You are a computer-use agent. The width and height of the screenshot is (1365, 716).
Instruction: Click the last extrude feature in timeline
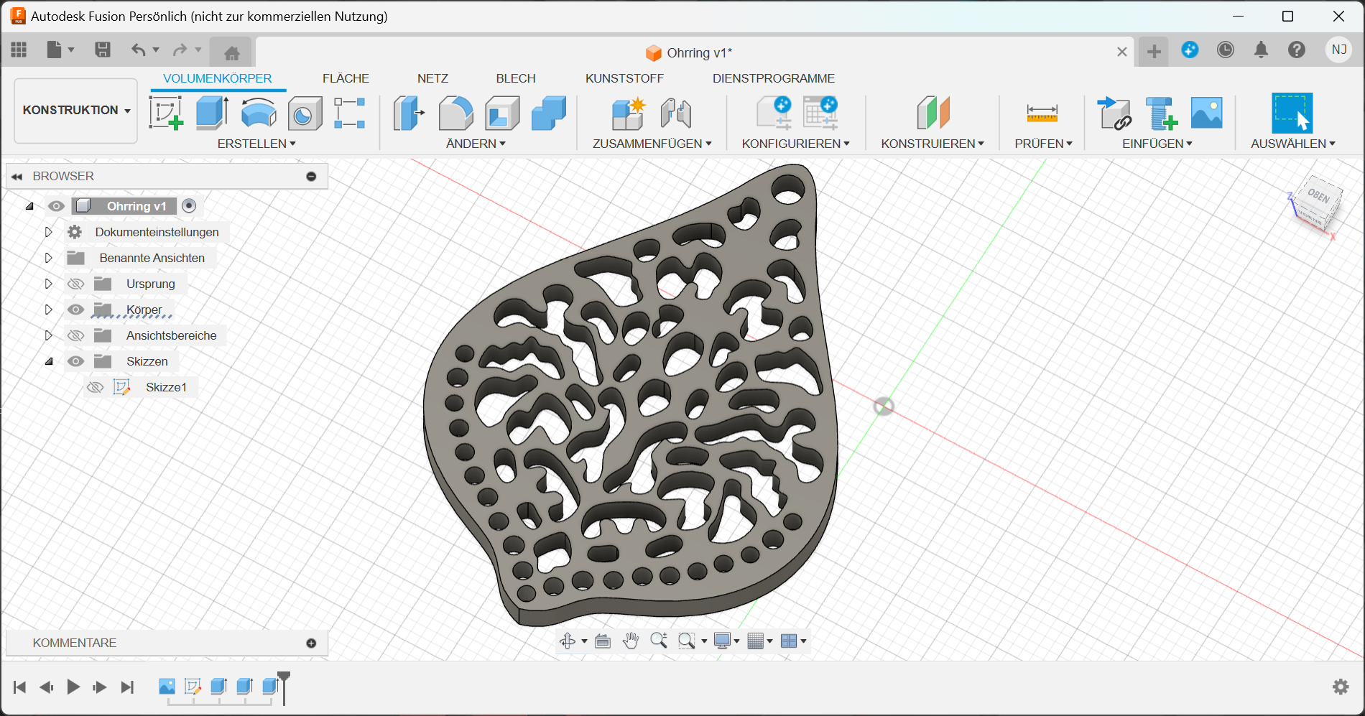click(x=270, y=687)
